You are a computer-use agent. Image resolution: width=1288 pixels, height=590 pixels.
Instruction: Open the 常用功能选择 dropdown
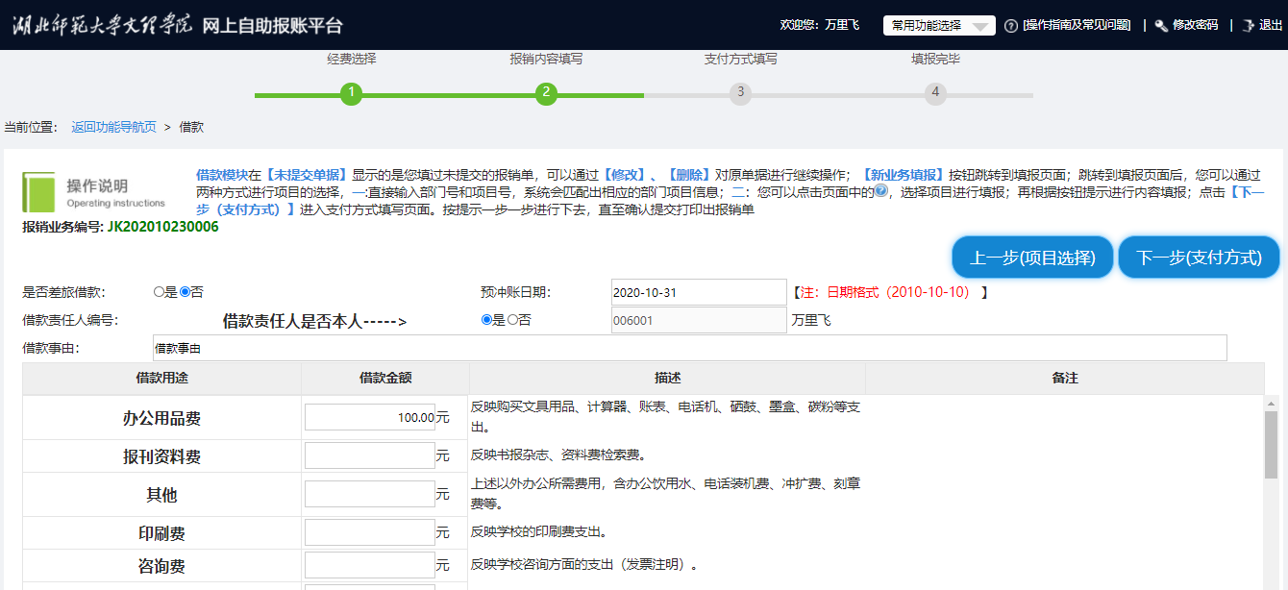point(939,26)
